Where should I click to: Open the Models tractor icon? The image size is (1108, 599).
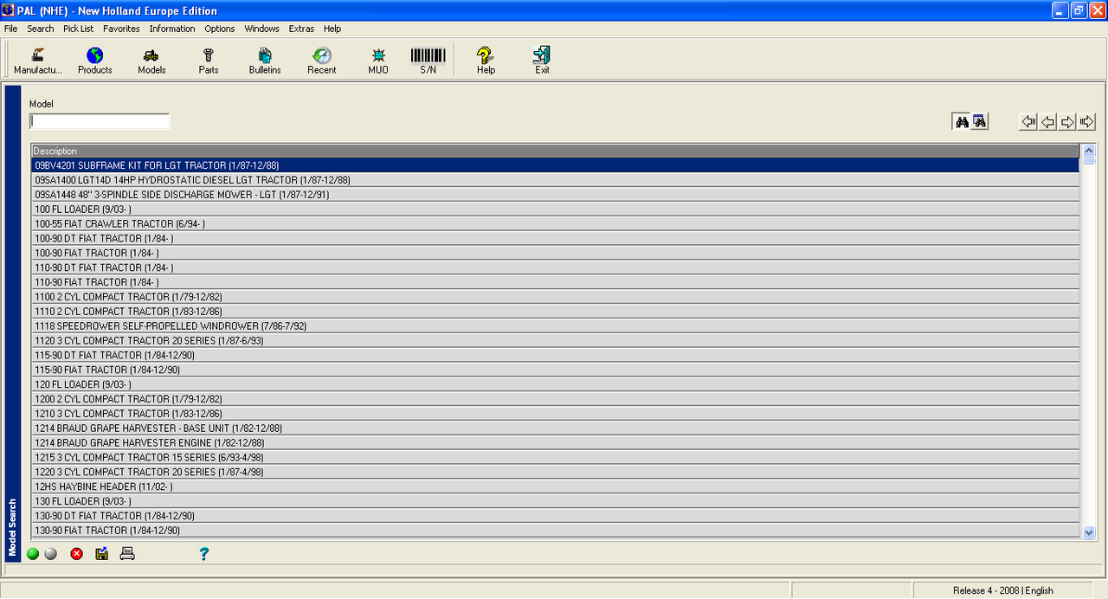[151, 61]
